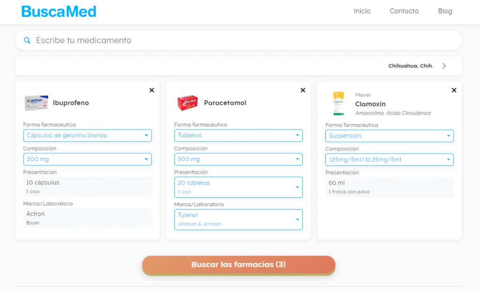The image size is (480, 292).
Task: Click the Maver laboratory label
Action: click(x=363, y=95)
